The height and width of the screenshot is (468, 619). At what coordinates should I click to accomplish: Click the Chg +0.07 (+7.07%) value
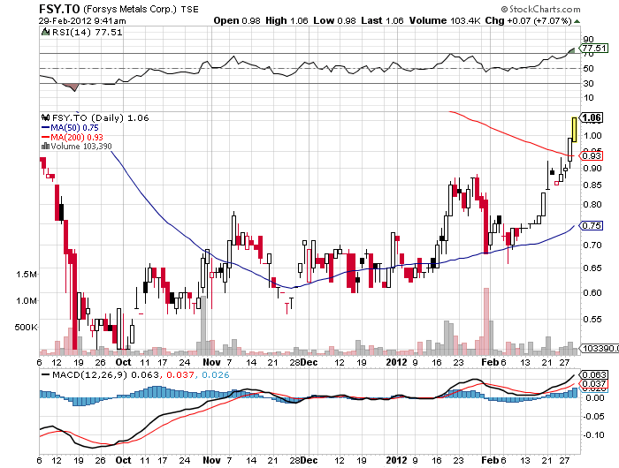click(x=528, y=20)
